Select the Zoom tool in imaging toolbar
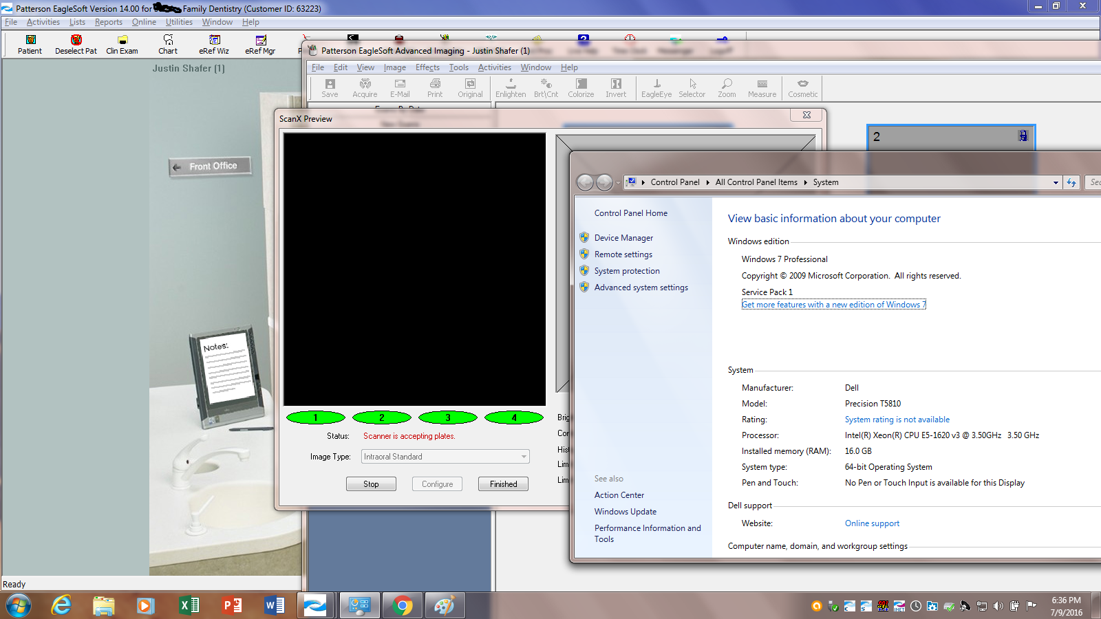This screenshot has width=1101, height=619. tap(727, 88)
